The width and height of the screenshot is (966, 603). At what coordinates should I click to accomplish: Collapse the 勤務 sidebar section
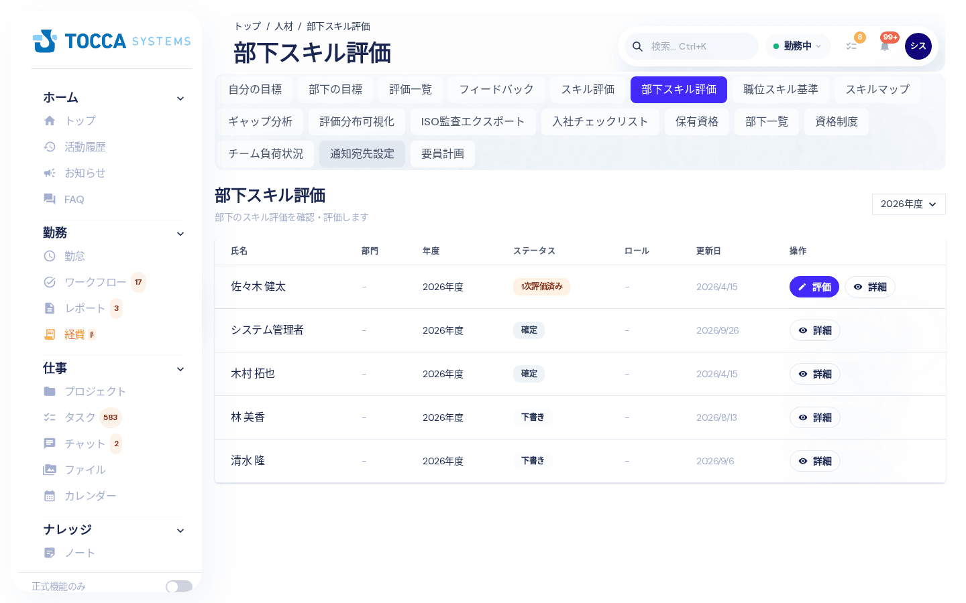[x=180, y=234]
